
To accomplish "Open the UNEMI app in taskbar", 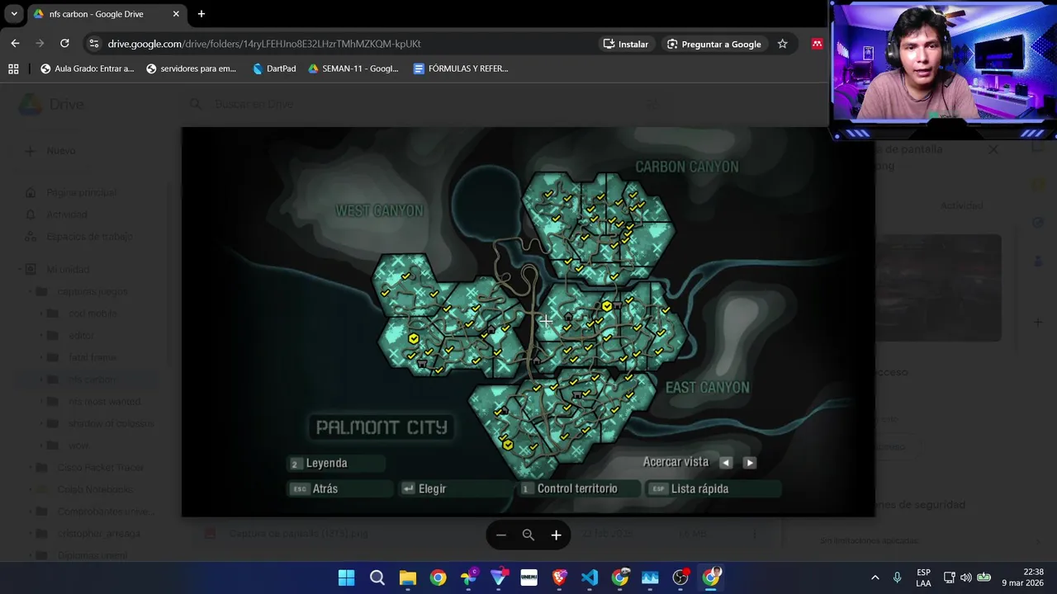I will point(529,577).
